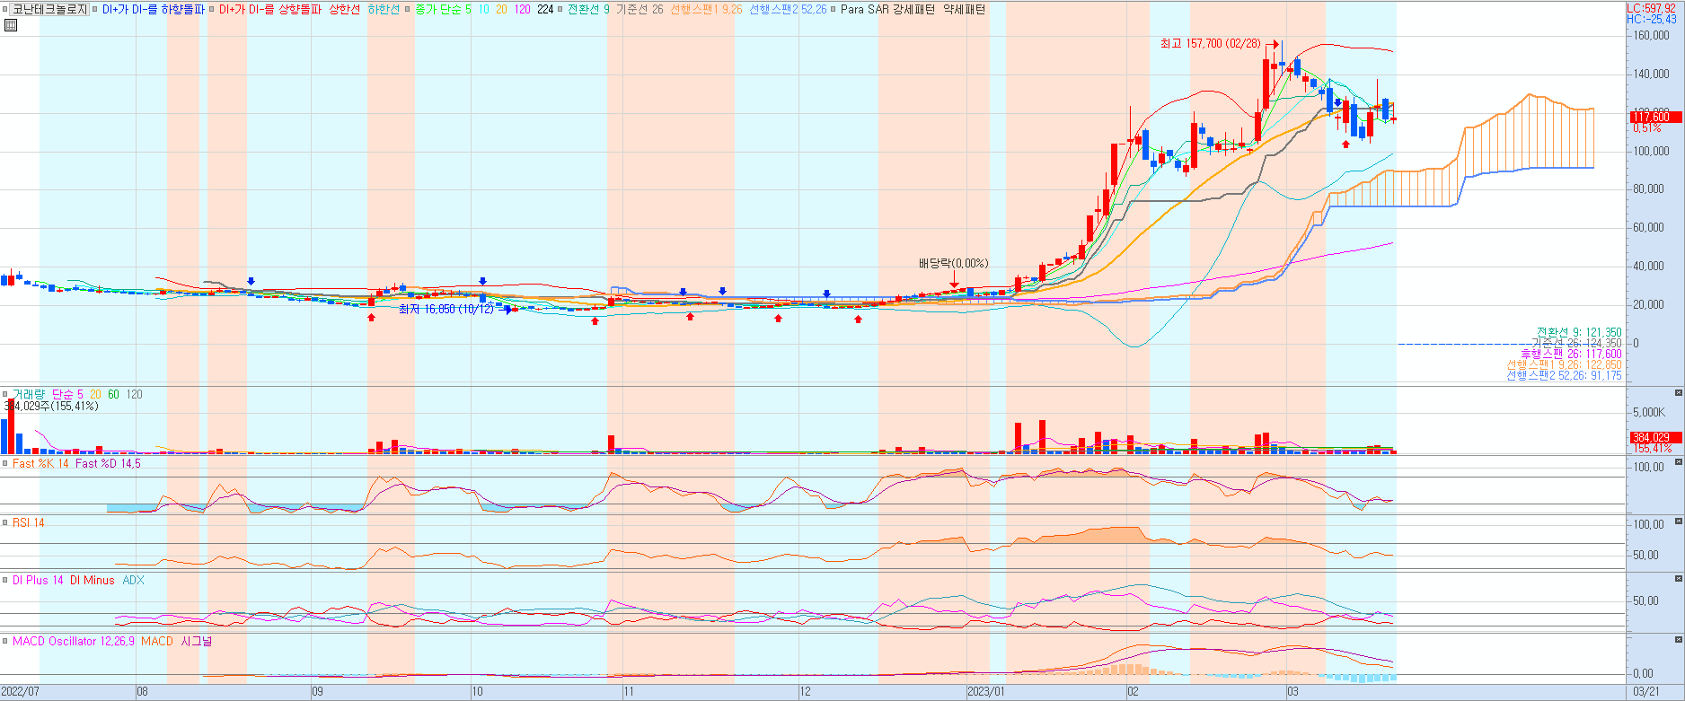
Task: Click the 전환선 9 legend label
Action: pos(588,10)
